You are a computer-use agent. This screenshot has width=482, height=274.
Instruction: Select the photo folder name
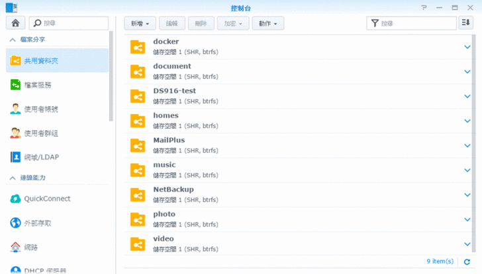click(x=164, y=214)
